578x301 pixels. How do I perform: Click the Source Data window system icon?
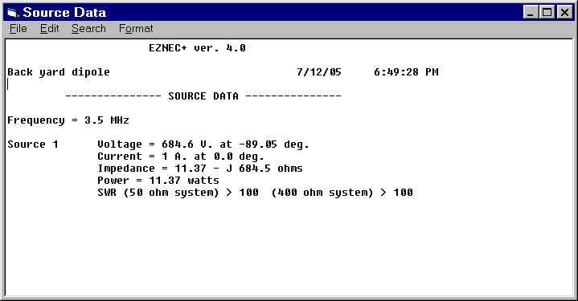(13, 13)
